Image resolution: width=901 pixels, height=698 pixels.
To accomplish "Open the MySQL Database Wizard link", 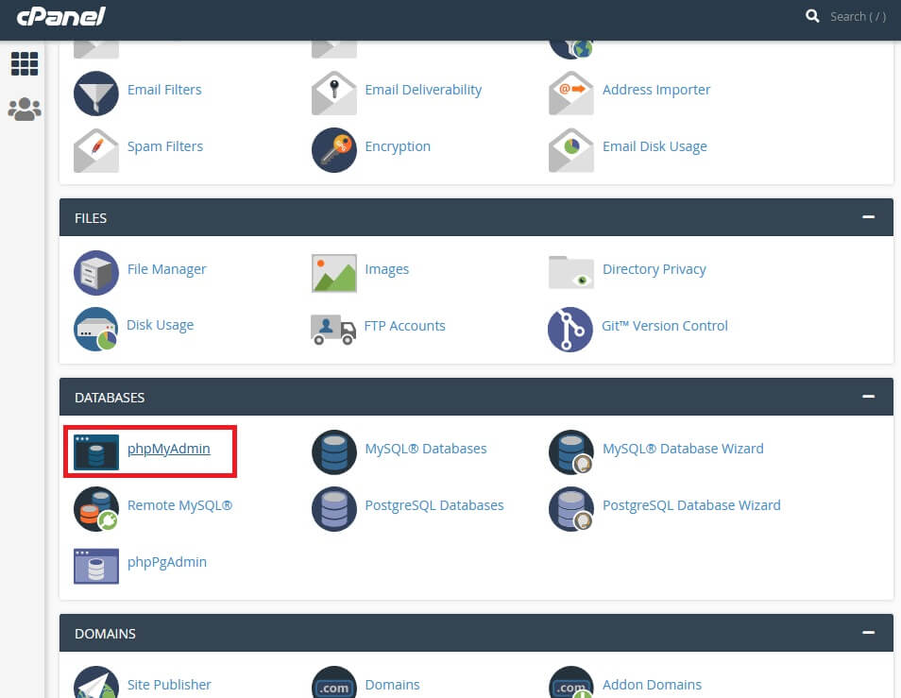I will 683,449.
